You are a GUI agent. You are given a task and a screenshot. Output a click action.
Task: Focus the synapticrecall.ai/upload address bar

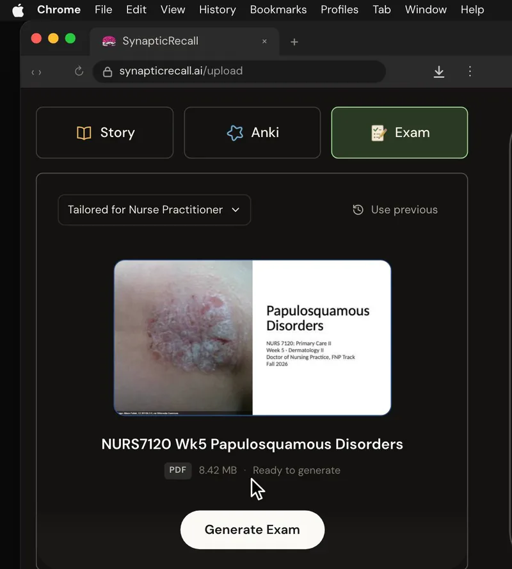tap(239, 72)
